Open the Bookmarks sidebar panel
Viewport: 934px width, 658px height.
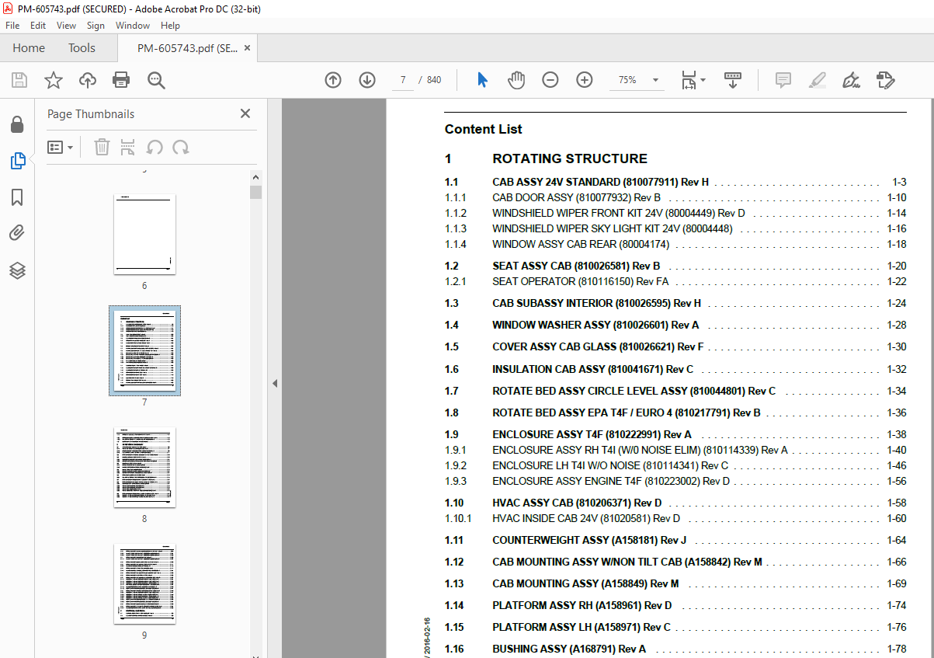(x=17, y=197)
